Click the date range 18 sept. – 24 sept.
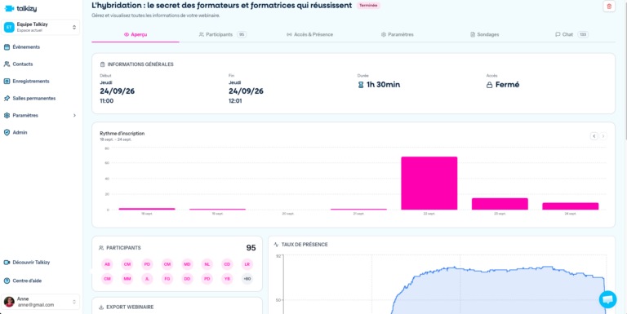 pyautogui.click(x=116, y=139)
